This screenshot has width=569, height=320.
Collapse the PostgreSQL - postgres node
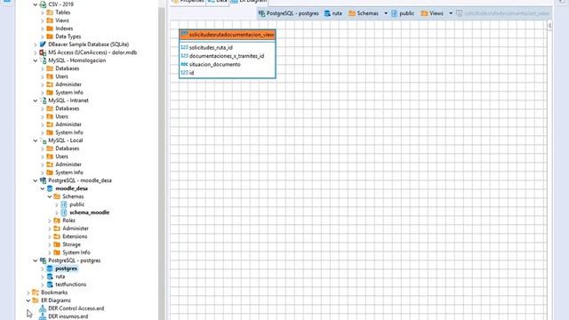pos(36,260)
